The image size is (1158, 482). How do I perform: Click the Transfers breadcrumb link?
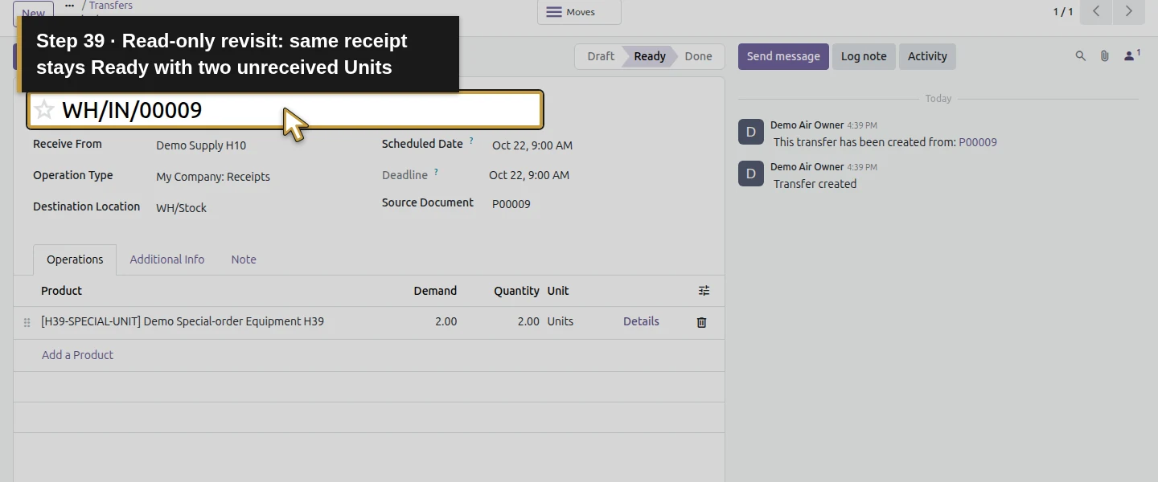[111, 6]
